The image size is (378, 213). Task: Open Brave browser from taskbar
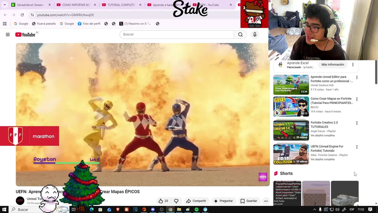118,209
